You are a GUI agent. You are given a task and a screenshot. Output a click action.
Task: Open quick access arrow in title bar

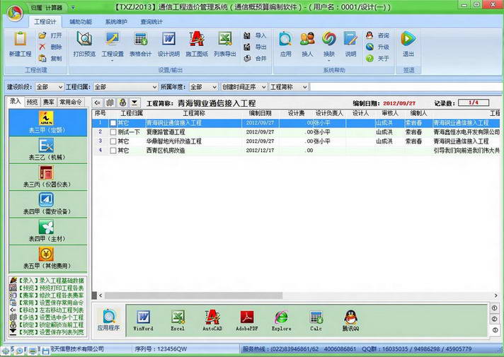click(73, 7)
